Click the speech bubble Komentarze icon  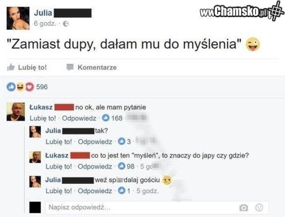coord(70,67)
